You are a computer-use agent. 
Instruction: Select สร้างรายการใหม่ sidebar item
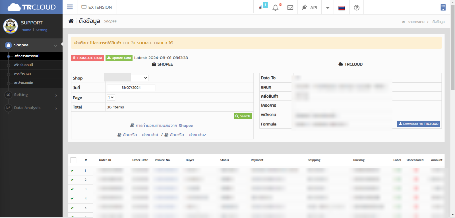tap(27, 56)
